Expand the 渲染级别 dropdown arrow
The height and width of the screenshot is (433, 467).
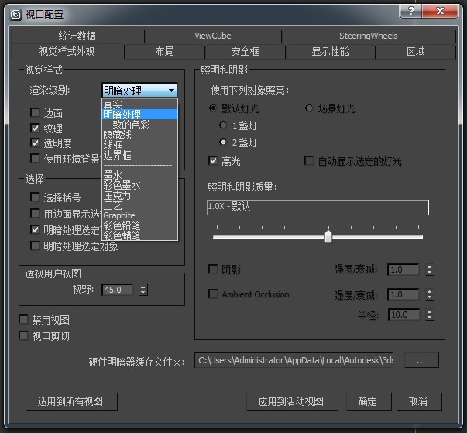coord(171,91)
